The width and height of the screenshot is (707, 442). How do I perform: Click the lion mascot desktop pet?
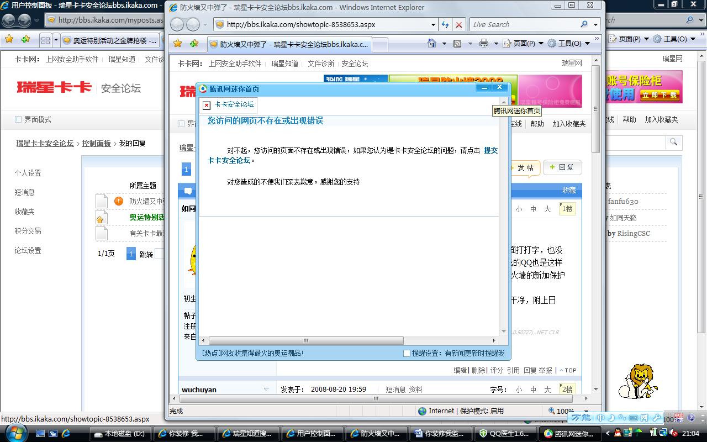(639, 381)
